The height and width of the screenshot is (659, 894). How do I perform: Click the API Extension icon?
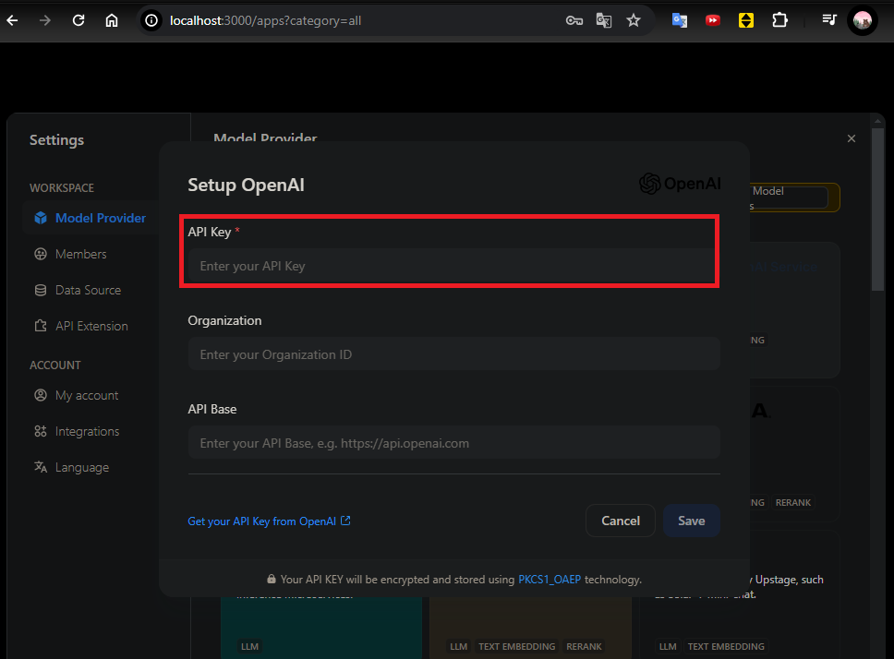(x=41, y=326)
